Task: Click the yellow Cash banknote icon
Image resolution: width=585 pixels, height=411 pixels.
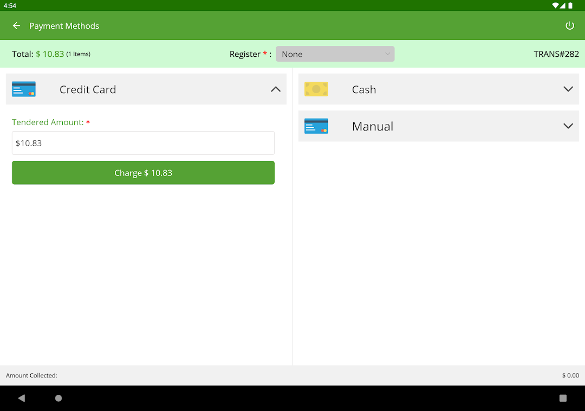Action: coord(316,89)
